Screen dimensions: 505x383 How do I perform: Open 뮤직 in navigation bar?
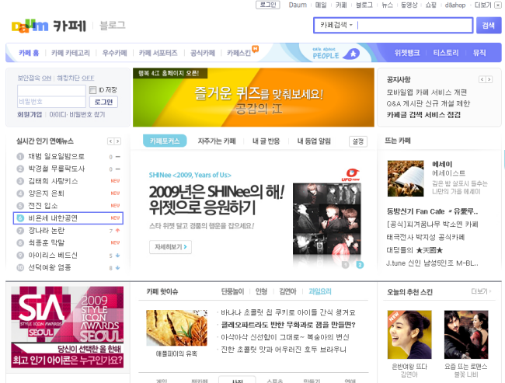point(479,53)
